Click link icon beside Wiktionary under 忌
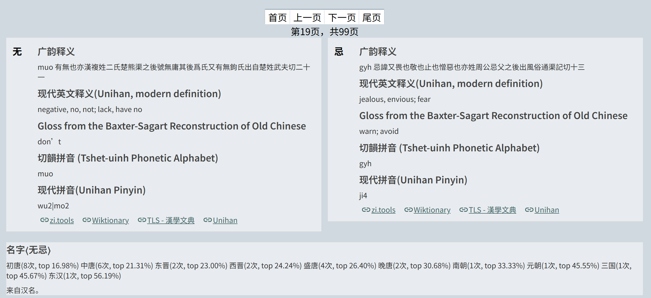Image resolution: width=651 pixels, height=298 pixels. (x=408, y=210)
